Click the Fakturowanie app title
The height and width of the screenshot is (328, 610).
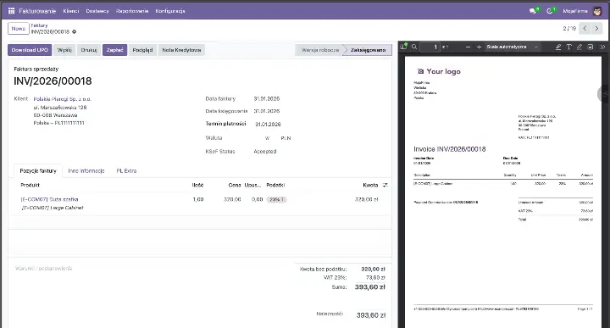(x=37, y=11)
